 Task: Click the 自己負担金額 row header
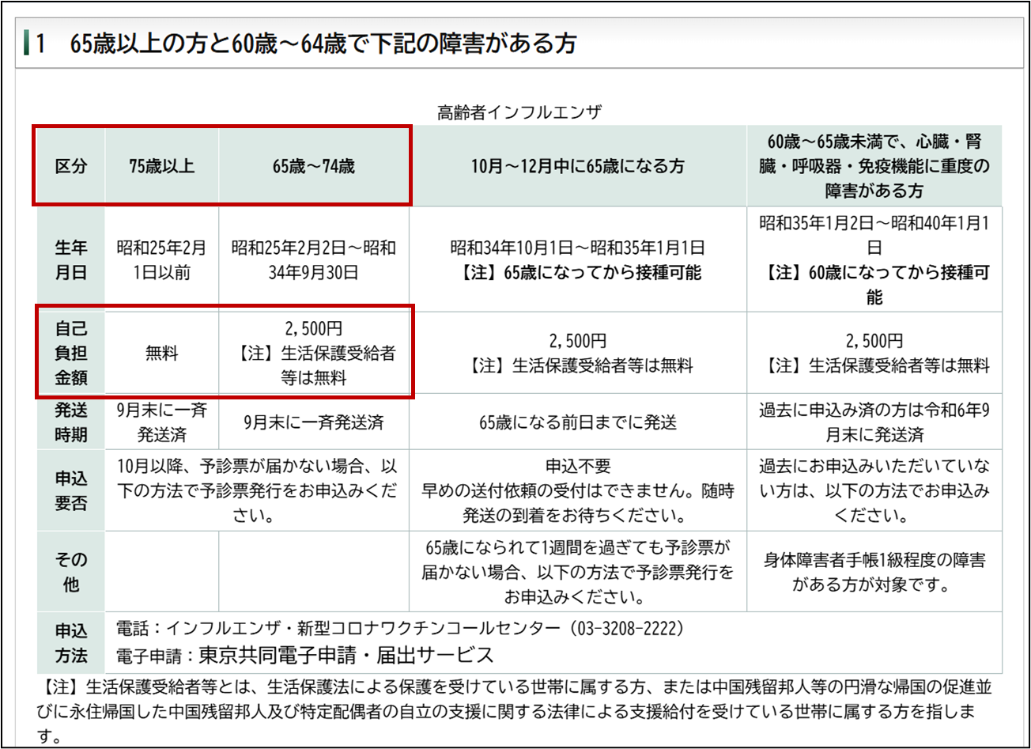coord(70,354)
